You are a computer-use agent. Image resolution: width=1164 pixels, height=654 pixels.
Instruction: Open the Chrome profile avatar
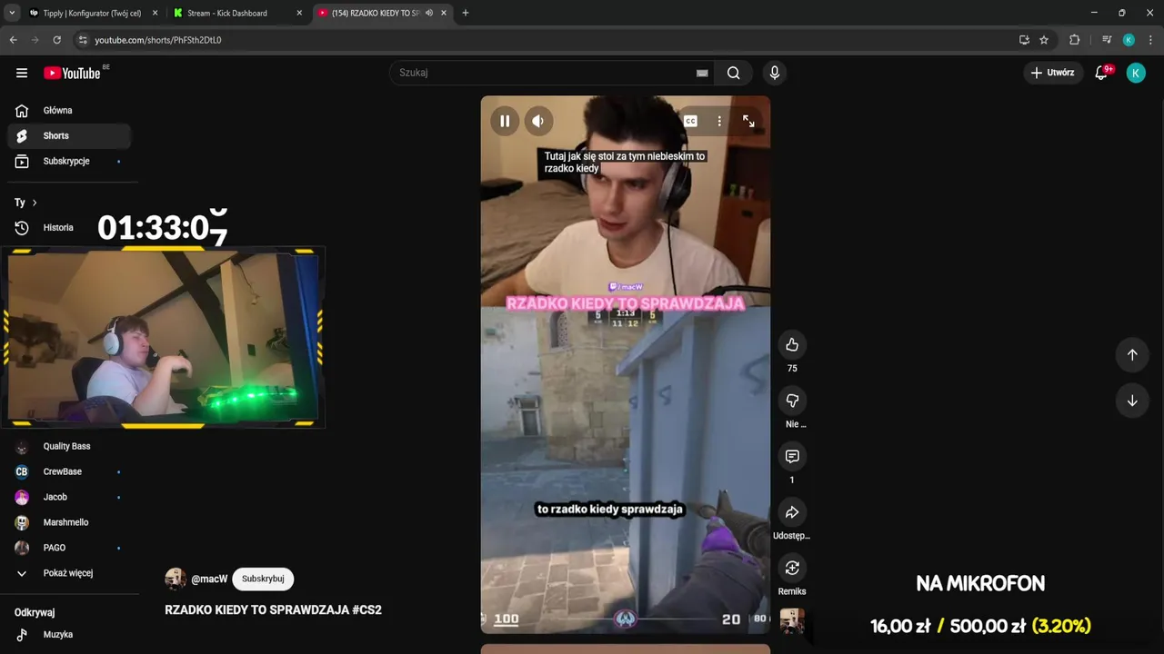(1129, 40)
